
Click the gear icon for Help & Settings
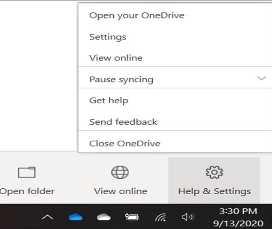(x=214, y=172)
